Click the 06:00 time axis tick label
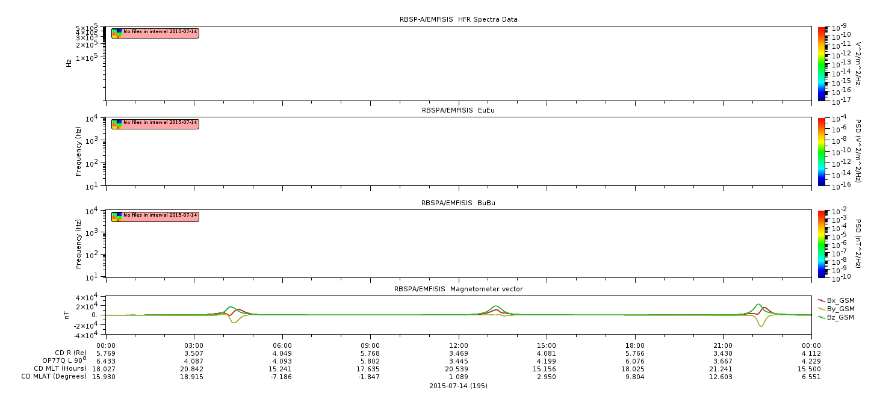 [x=282, y=345]
